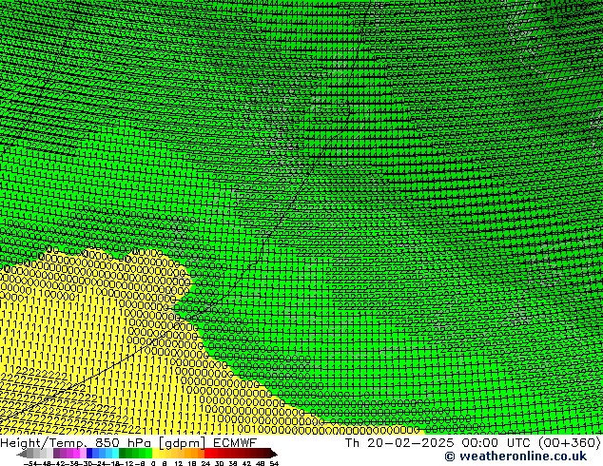The height and width of the screenshot is (466, 603).
Task: Click the gray left arrow end of the legend
Action: 22,454
